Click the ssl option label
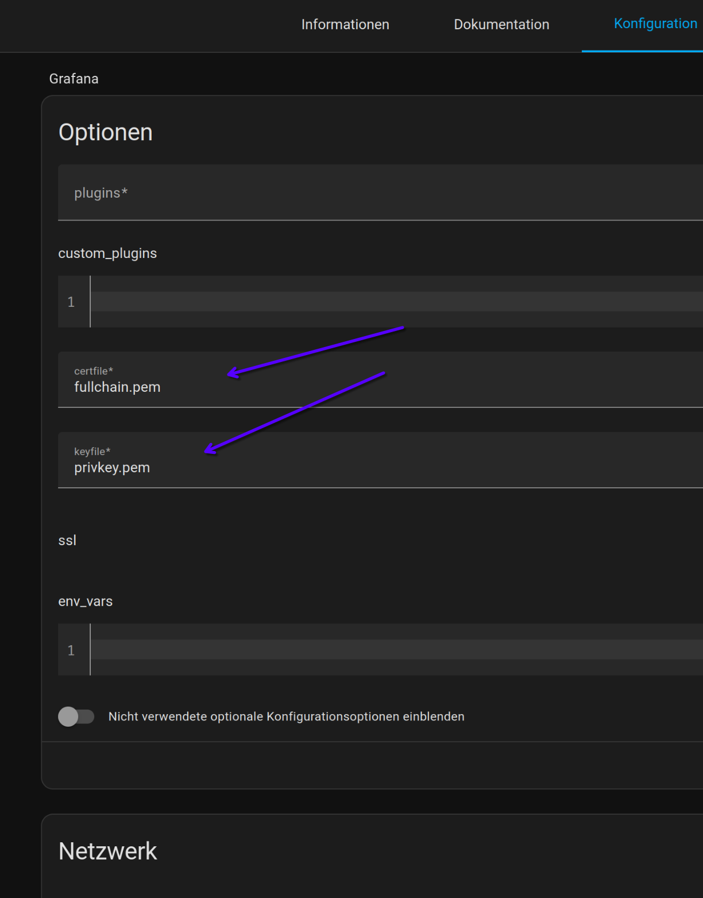 coord(67,540)
